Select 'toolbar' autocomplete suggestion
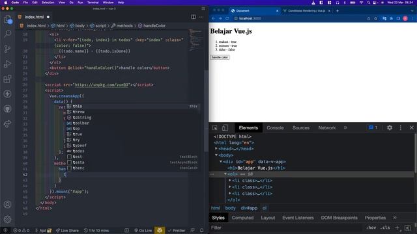This screenshot has height=234, width=417. tap(132, 123)
